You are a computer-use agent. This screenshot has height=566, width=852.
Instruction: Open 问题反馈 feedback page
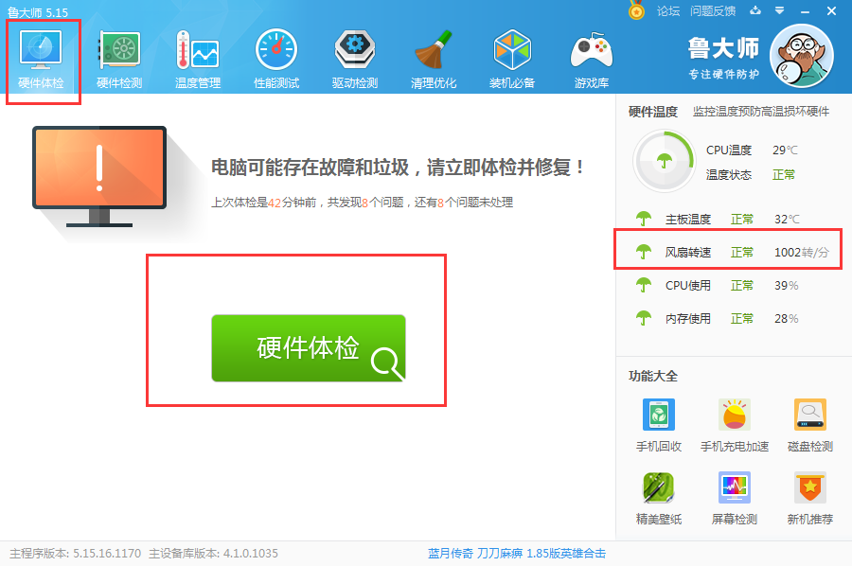(711, 12)
